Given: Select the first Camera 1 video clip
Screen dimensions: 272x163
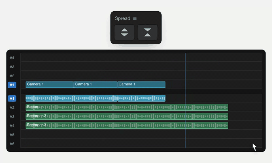Looking at the screenshot, I should [50, 85].
